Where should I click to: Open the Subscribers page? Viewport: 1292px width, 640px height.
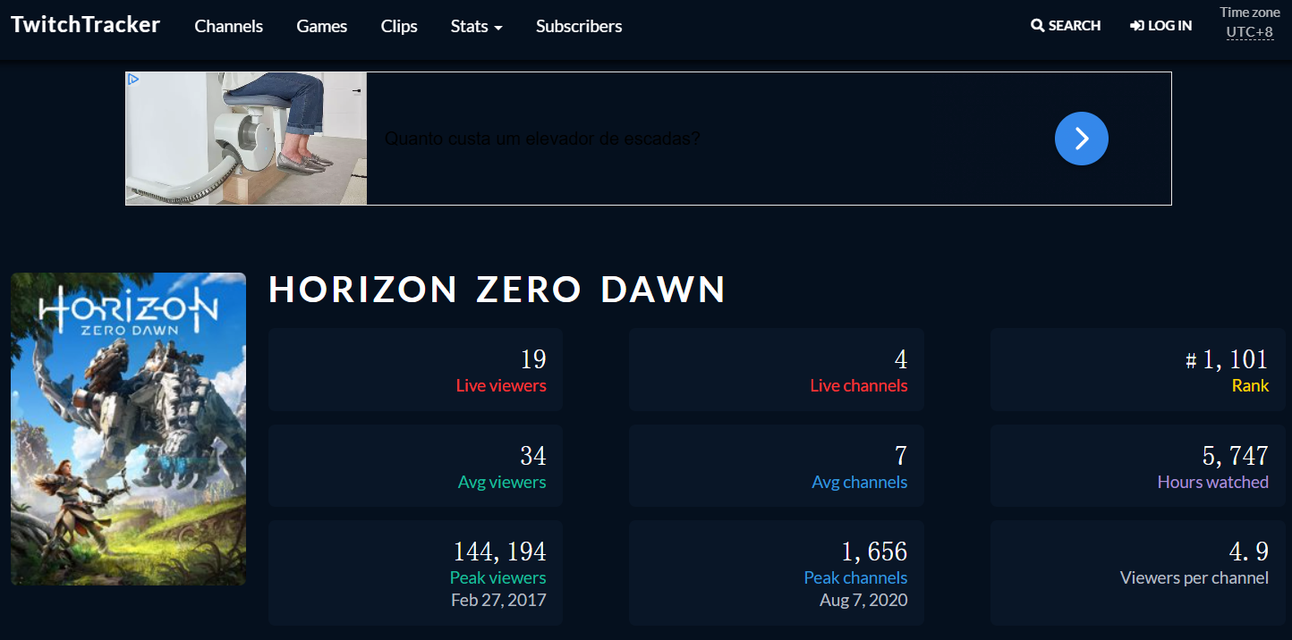(579, 27)
